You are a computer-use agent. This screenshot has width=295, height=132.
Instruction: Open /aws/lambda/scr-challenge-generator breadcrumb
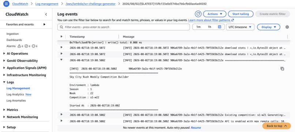(90, 4)
